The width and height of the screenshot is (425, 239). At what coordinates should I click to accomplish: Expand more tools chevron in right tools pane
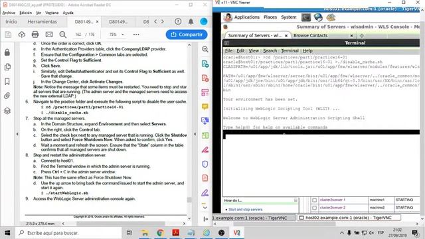pyautogui.click(x=205, y=207)
